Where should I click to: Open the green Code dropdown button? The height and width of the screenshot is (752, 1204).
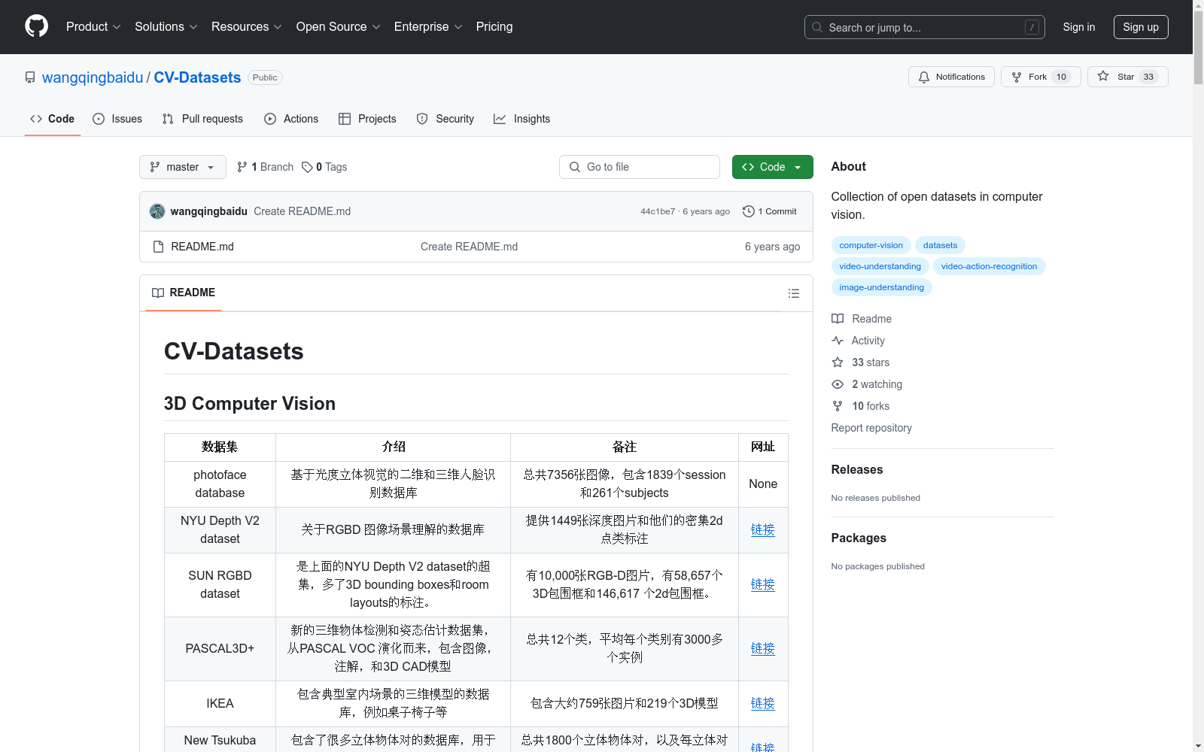[772, 167]
